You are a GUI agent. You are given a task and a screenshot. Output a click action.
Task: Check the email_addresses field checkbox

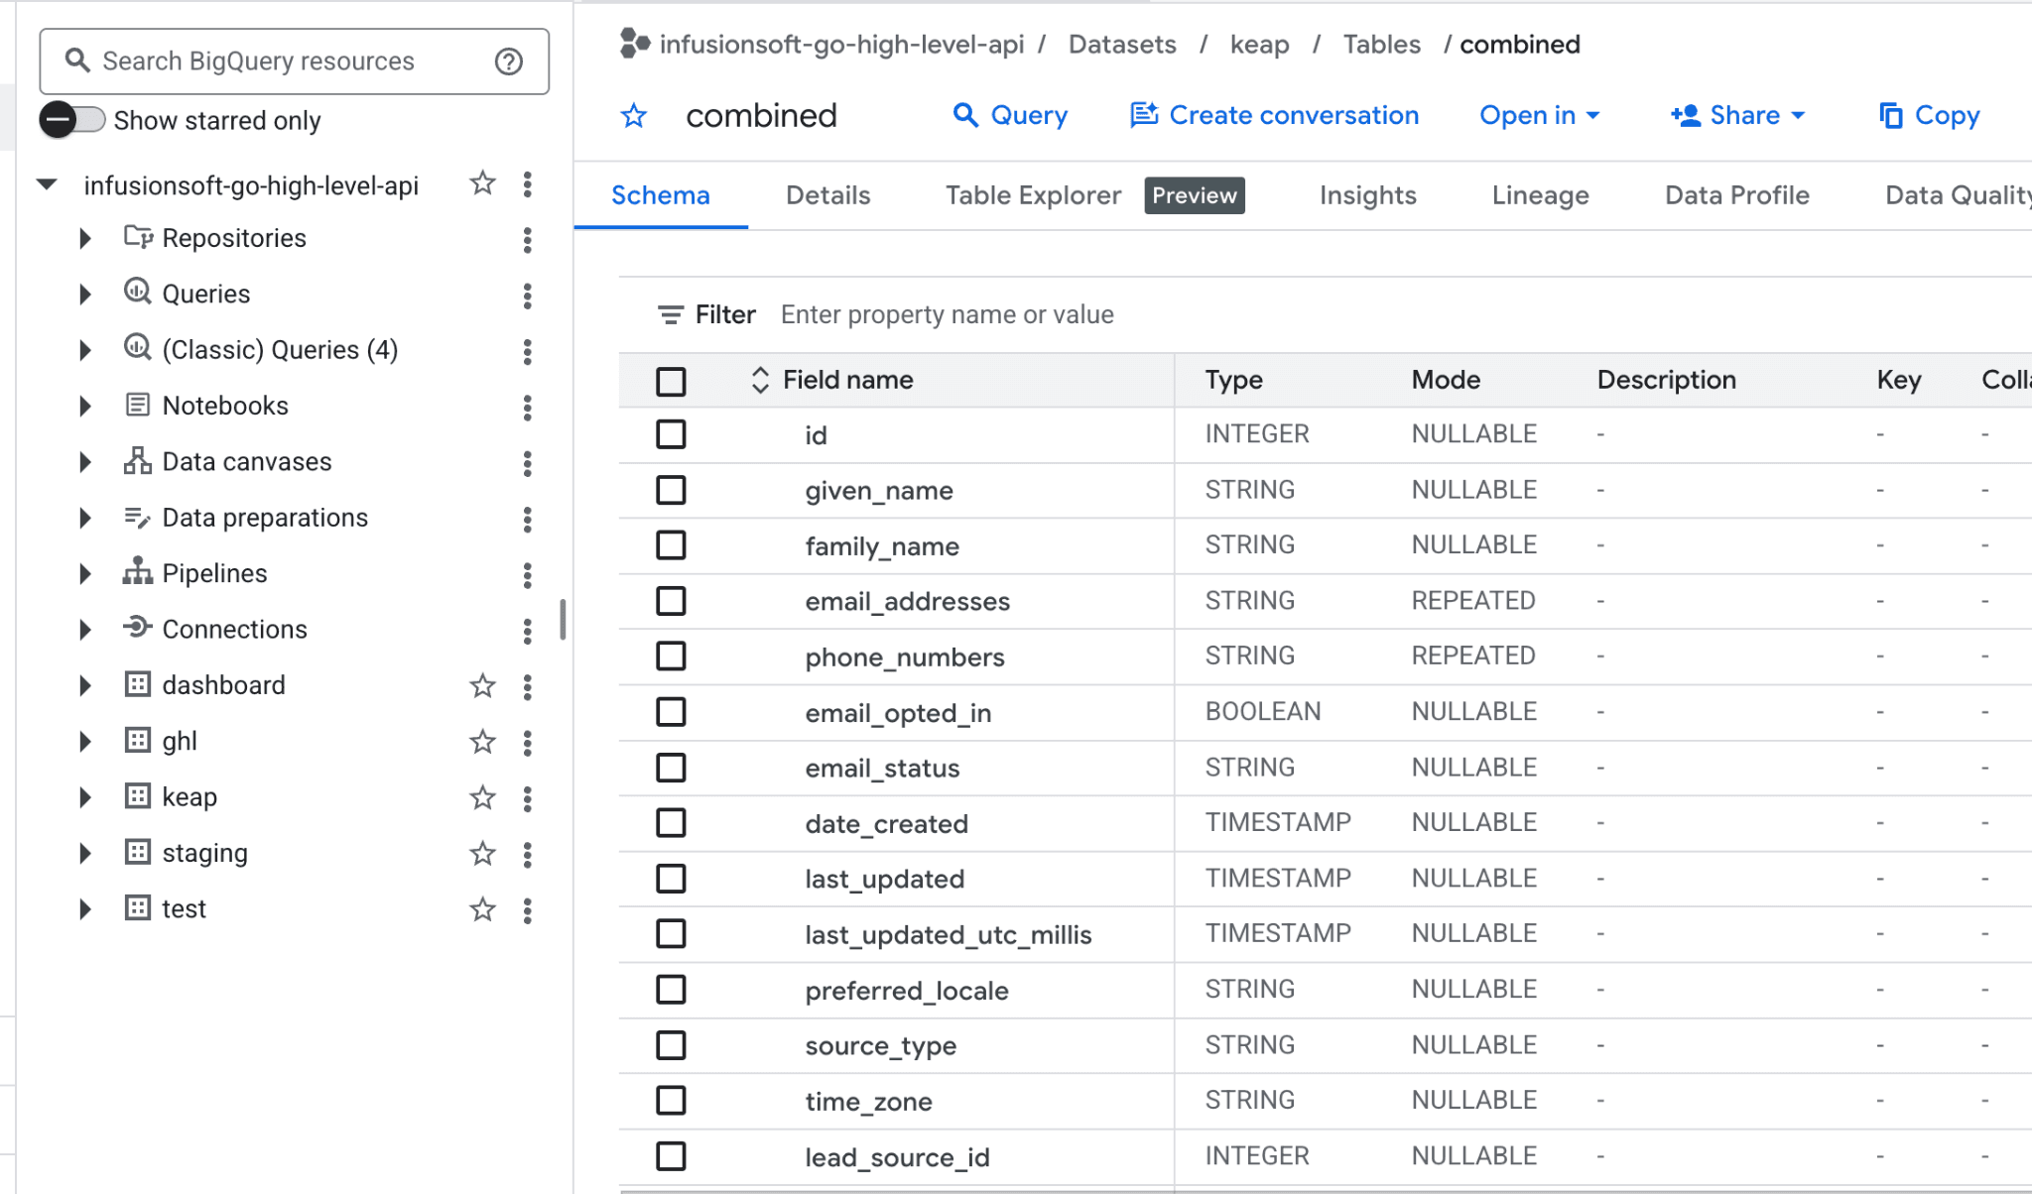pyautogui.click(x=671, y=601)
